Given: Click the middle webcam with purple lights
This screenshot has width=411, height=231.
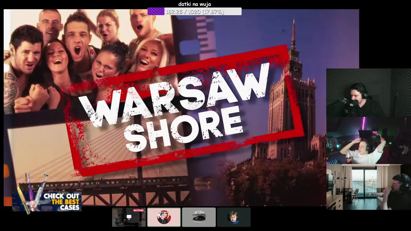Looking at the screenshot, I should pyautogui.click(x=369, y=141).
